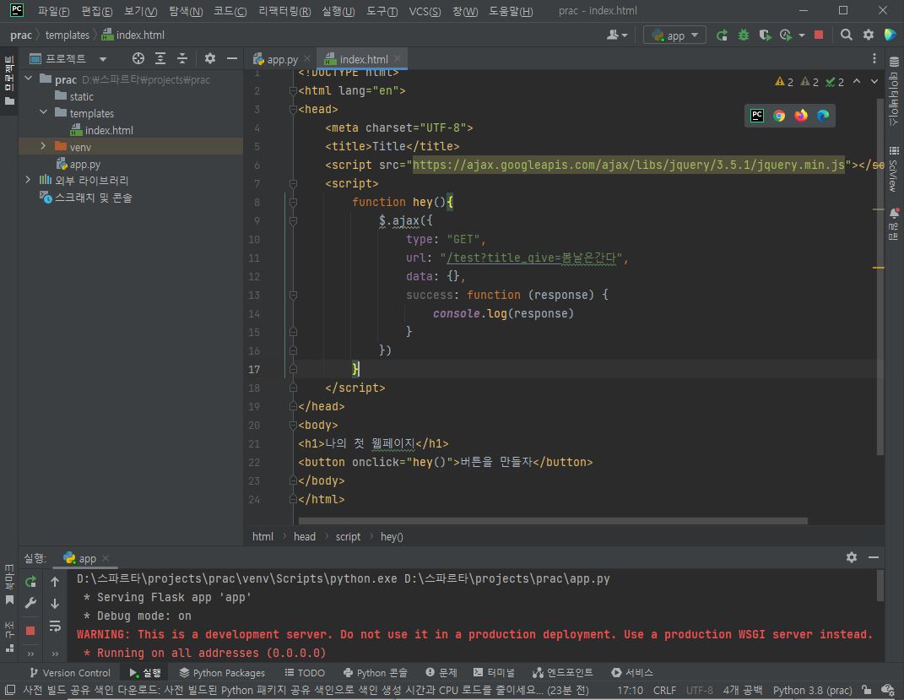Screen dimensions: 904x700
Task: Open index.html in Edge browser
Action: (x=823, y=116)
